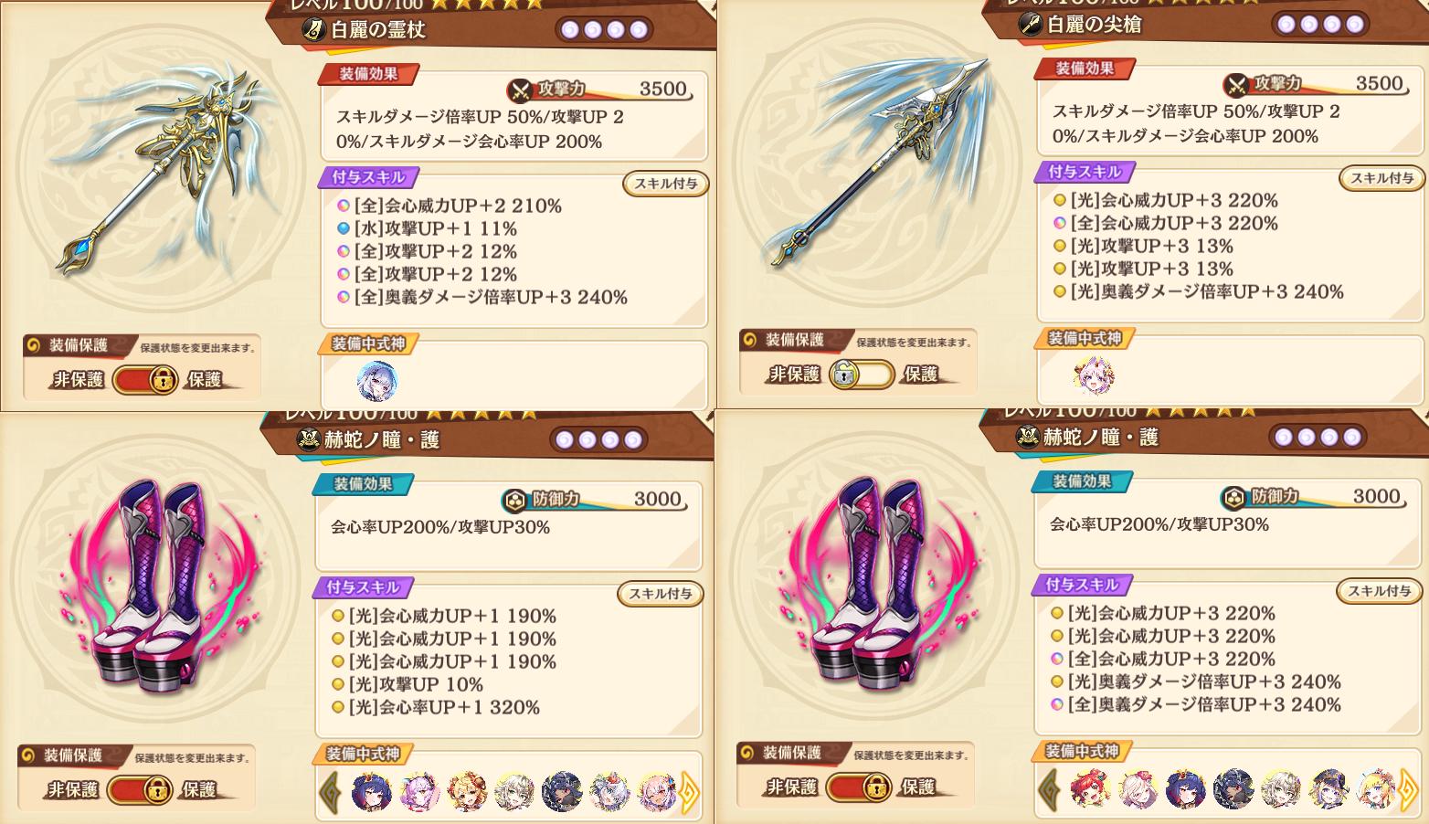The width and height of the screenshot is (1429, 824).
Task: Toggle protection lock on bottom-left 赫蛇ノ瞳・護
Action: [139, 789]
